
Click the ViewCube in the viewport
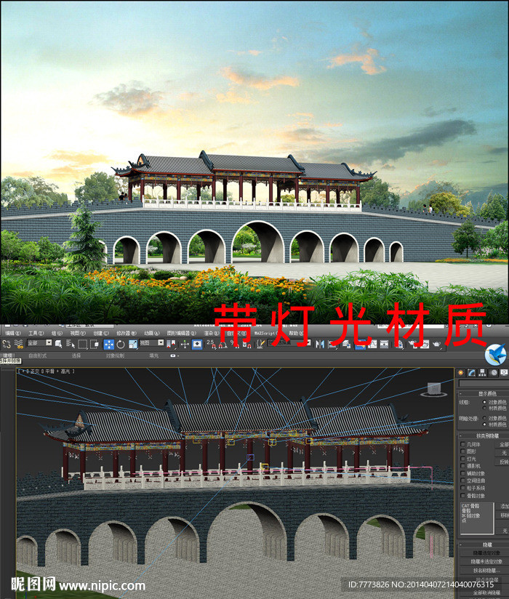click(433, 390)
